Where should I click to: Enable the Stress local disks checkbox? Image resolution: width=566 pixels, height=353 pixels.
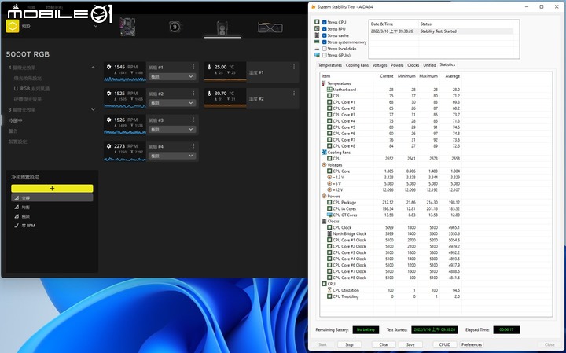point(324,49)
